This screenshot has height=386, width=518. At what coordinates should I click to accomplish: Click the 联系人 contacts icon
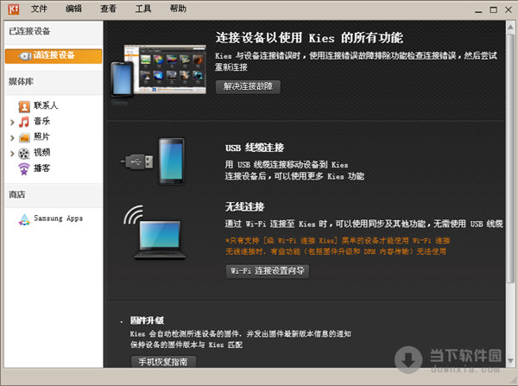coord(24,106)
